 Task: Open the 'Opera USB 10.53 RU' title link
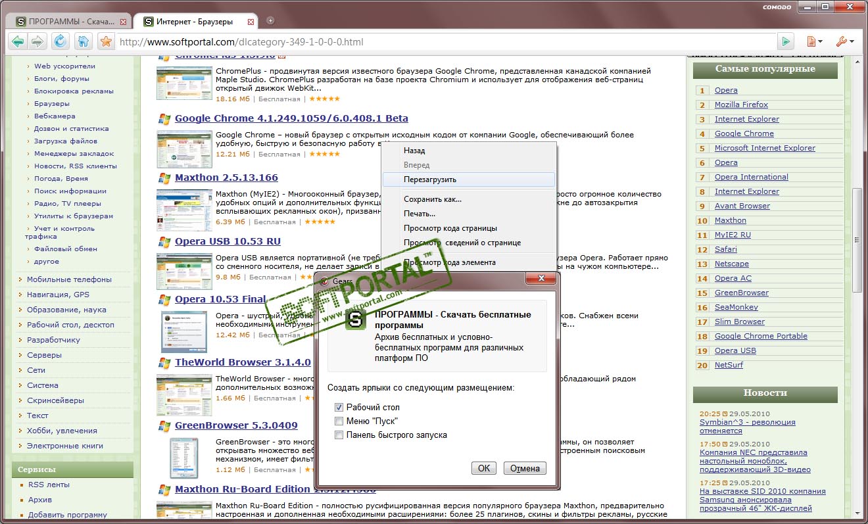228,241
